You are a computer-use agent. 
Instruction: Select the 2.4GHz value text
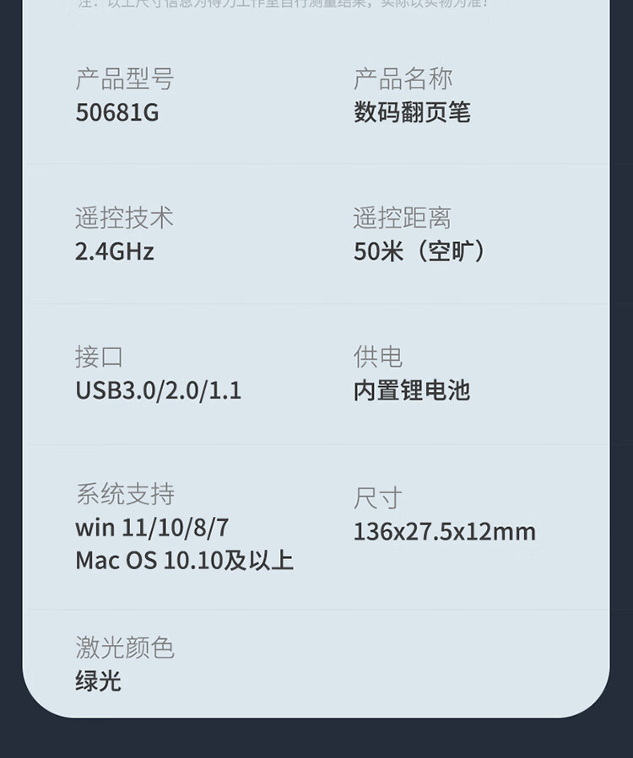pos(115,251)
